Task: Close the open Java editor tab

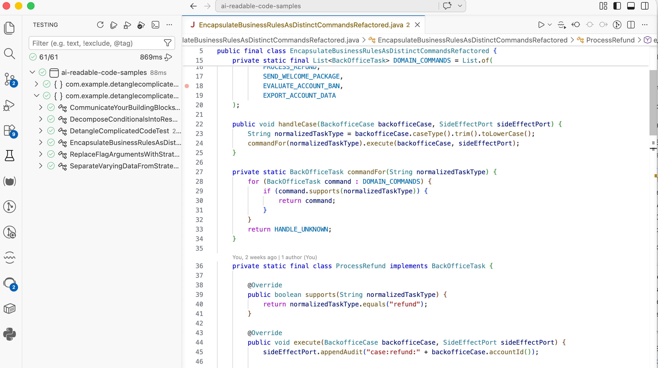Action: click(x=417, y=25)
